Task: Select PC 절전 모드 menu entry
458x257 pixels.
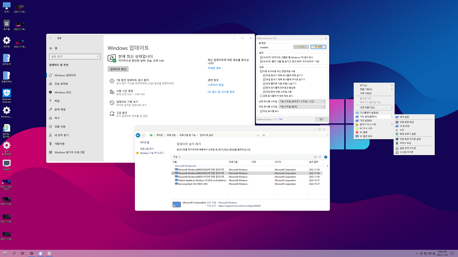Action: (374, 136)
